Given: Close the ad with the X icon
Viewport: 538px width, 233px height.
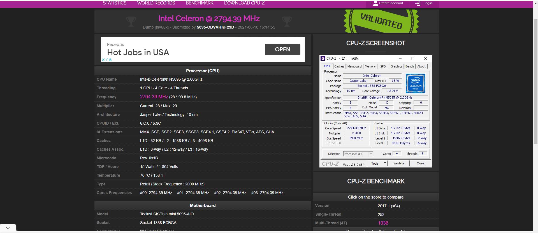Looking at the screenshot, I should click(103, 60).
